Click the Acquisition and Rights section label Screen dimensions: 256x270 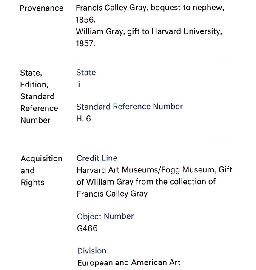41,170
